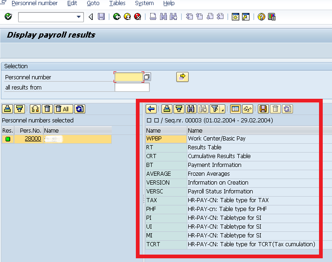Click the Personnel number input field

pos(129,77)
